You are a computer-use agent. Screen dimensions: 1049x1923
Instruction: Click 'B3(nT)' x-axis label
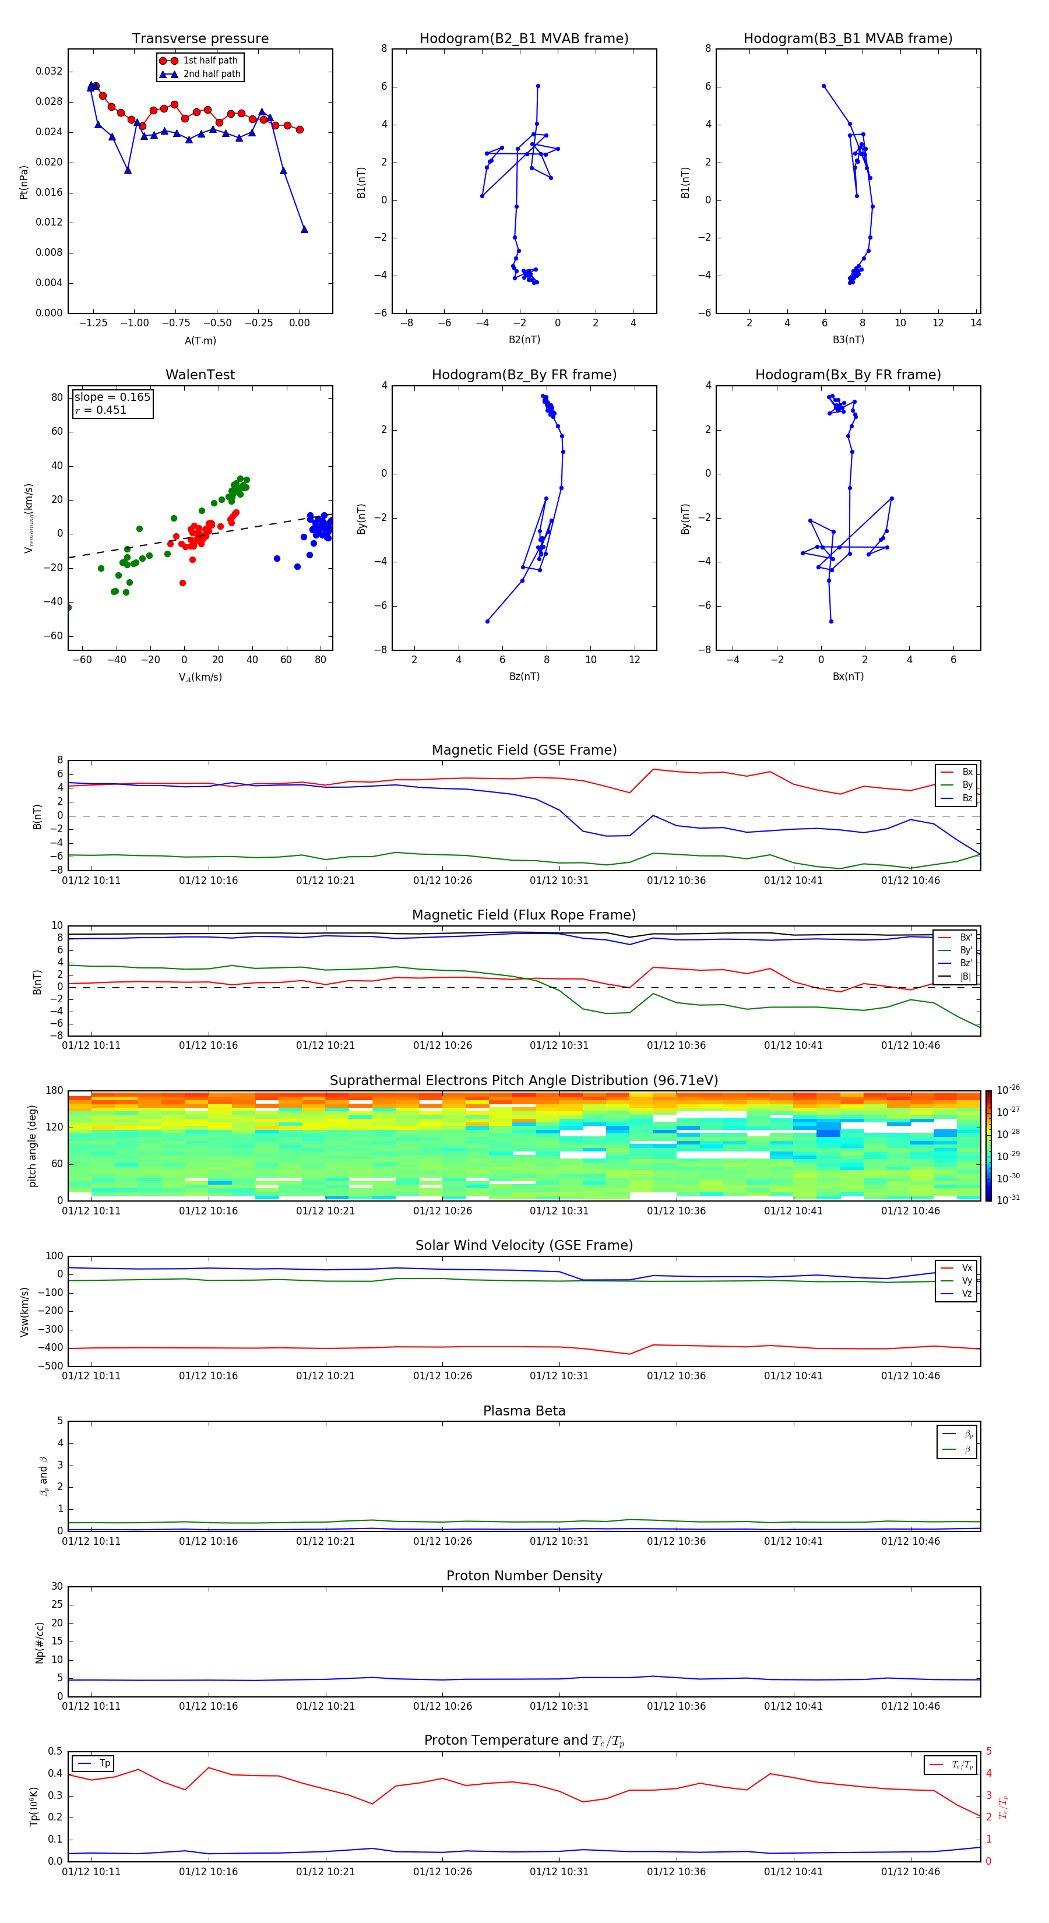point(848,340)
